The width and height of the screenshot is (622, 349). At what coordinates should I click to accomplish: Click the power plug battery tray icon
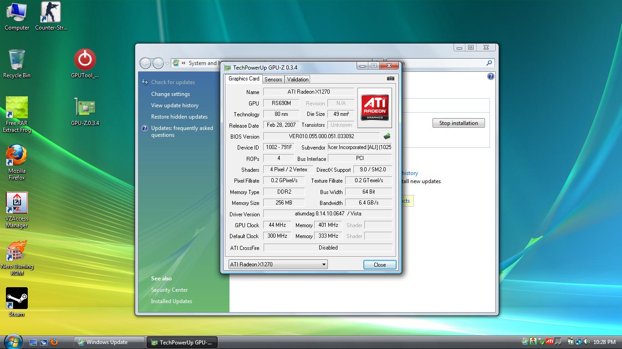pos(571,342)
